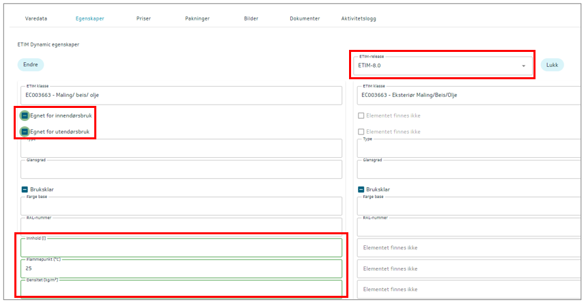Select the Egenskaper tab

click(x=89, y=18)
